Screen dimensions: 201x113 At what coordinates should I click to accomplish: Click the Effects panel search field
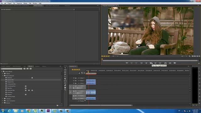pos(12,69)
